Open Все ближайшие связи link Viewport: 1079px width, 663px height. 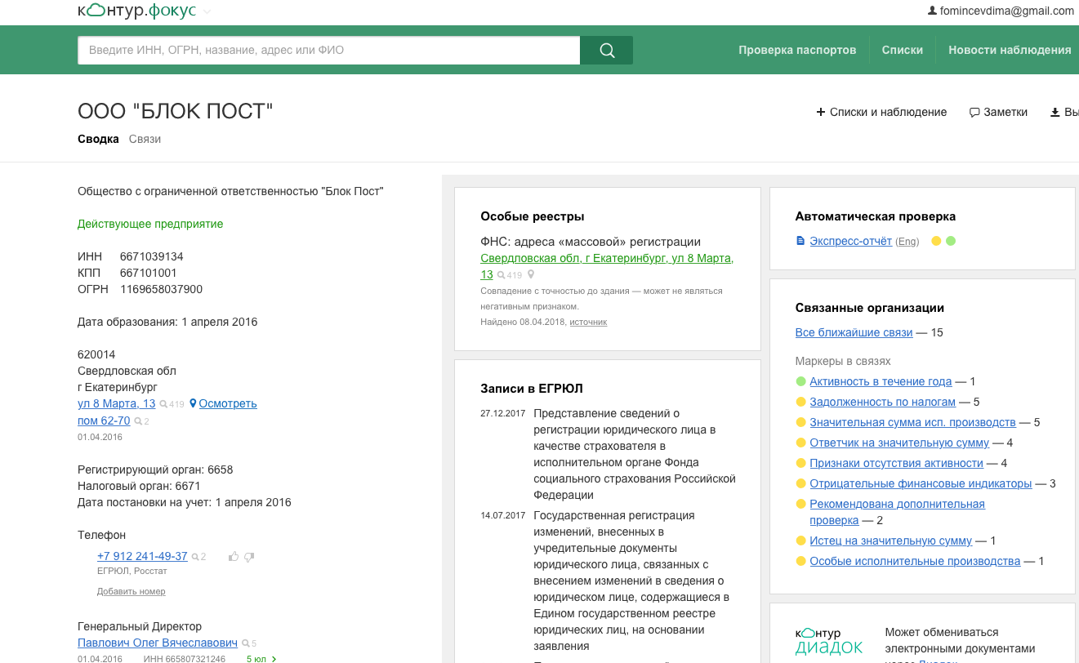point(854,332)
